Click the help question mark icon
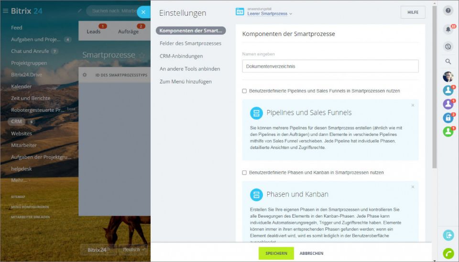The height and width of the screenshot is (262, 459). [448, 10]
